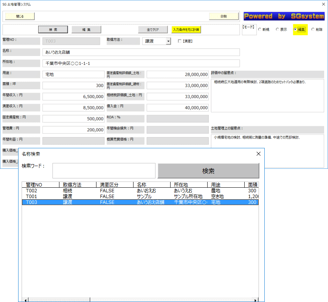The height and width of the screenshot is (302, 328).
Task: Click the 名称 text field
Action: [141, 52]
